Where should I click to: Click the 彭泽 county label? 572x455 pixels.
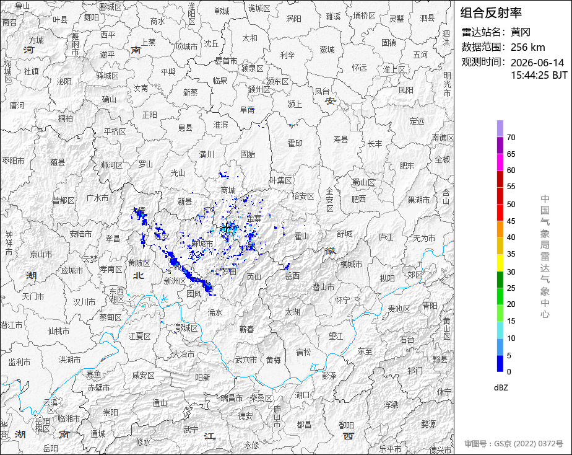(329, 376)
